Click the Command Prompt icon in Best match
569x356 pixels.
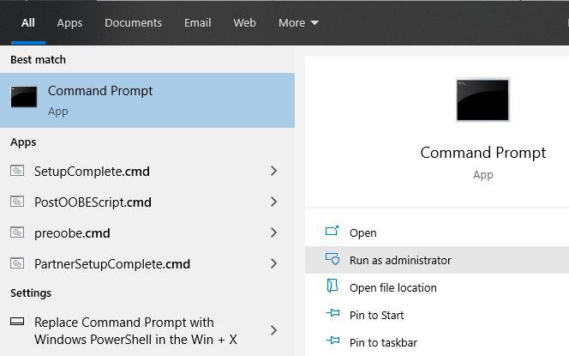23,98
